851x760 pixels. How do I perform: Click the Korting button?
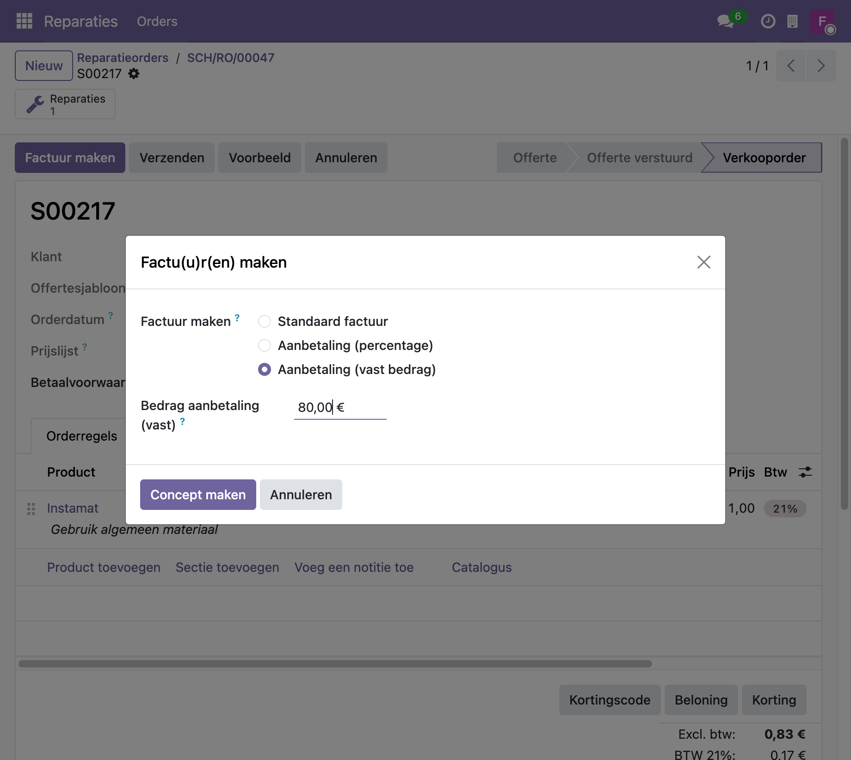coord(774,700)
